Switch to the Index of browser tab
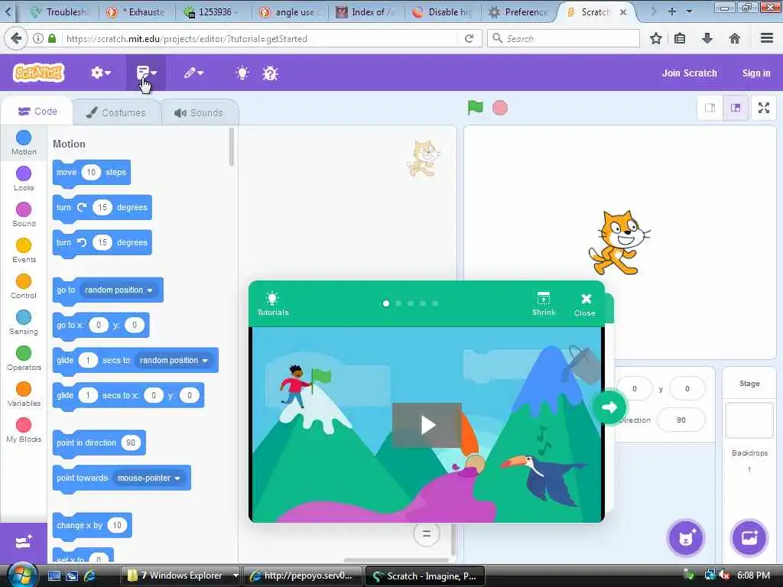783x587 pixels. point(366,12)
